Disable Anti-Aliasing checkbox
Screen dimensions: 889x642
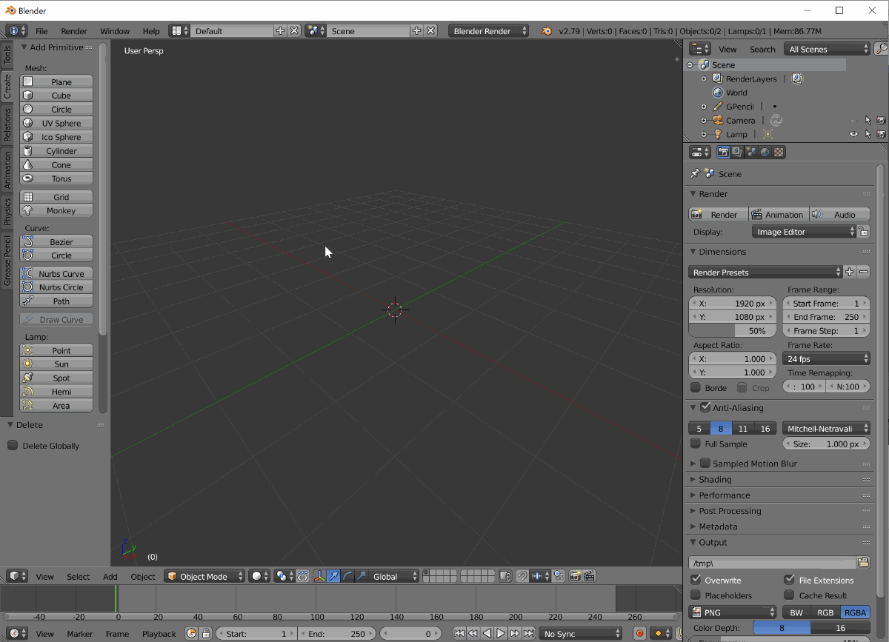[x=705, y=407]
